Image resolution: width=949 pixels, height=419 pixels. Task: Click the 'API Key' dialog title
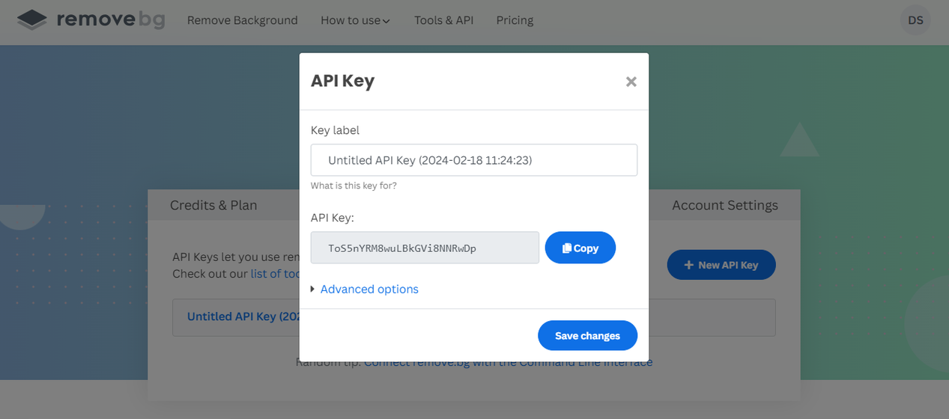pyautogui.click(x=342, y=81)
